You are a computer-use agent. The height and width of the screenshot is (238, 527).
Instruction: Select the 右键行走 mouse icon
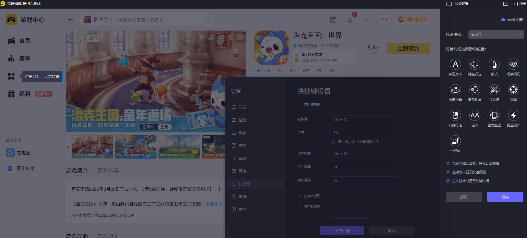[x=455, y=115]
